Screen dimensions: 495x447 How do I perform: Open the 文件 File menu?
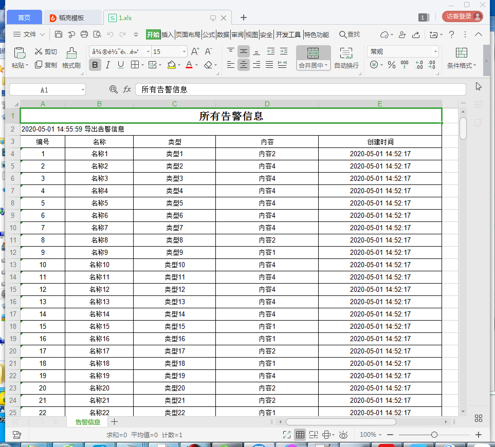coord(29,34)
